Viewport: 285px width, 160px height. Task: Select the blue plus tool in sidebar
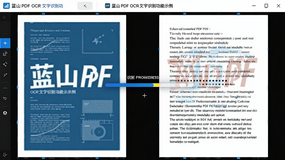pyautogui.click(x=5, y=43)
